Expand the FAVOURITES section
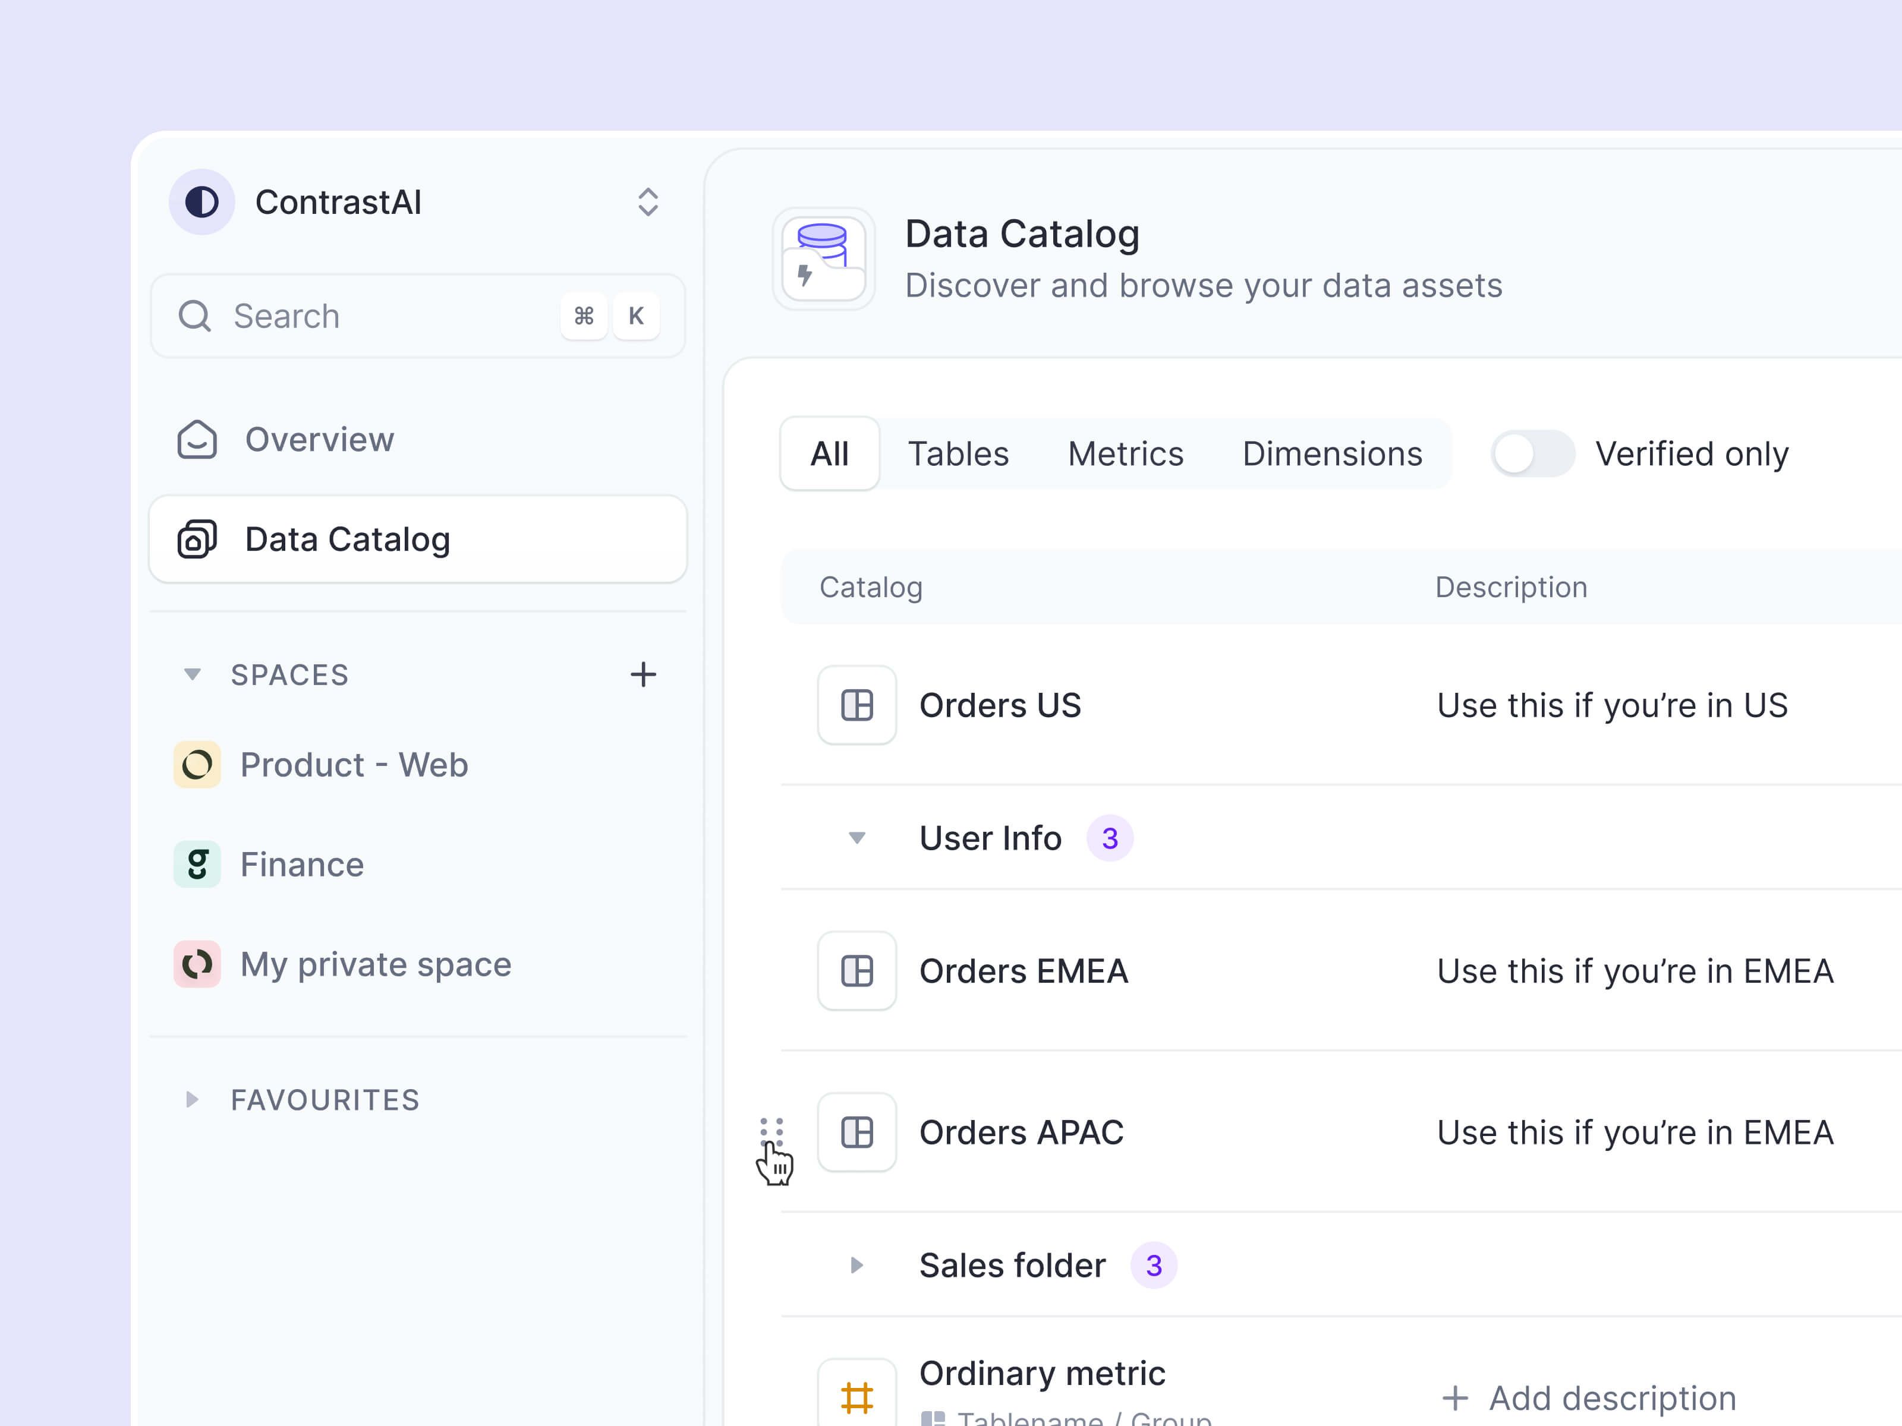 point(192,1099)
